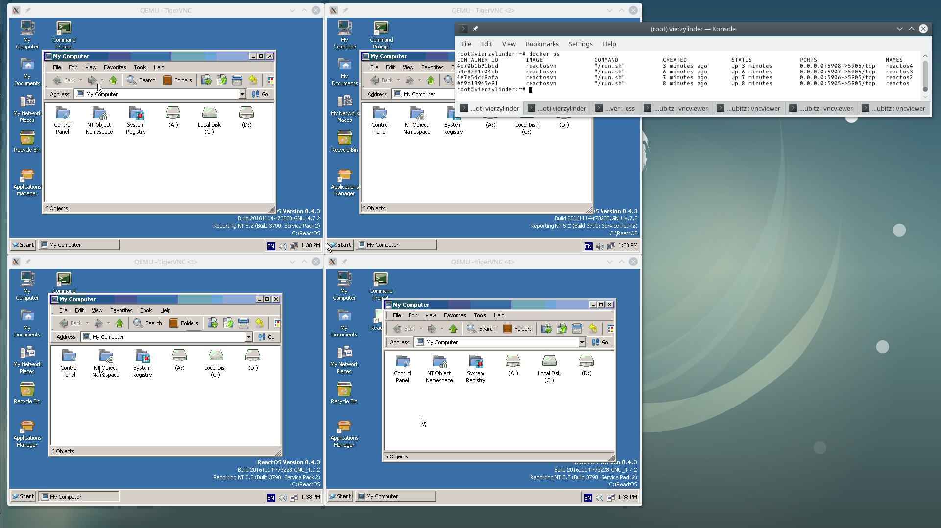Click My Computer taskbar button in third VNC window
Viewport: 941px width, 528px height.
[x=79, y=497]
